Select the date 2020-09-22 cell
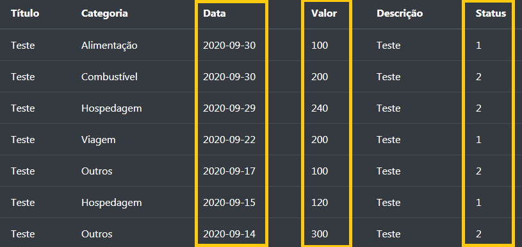 tap(229, 140)
